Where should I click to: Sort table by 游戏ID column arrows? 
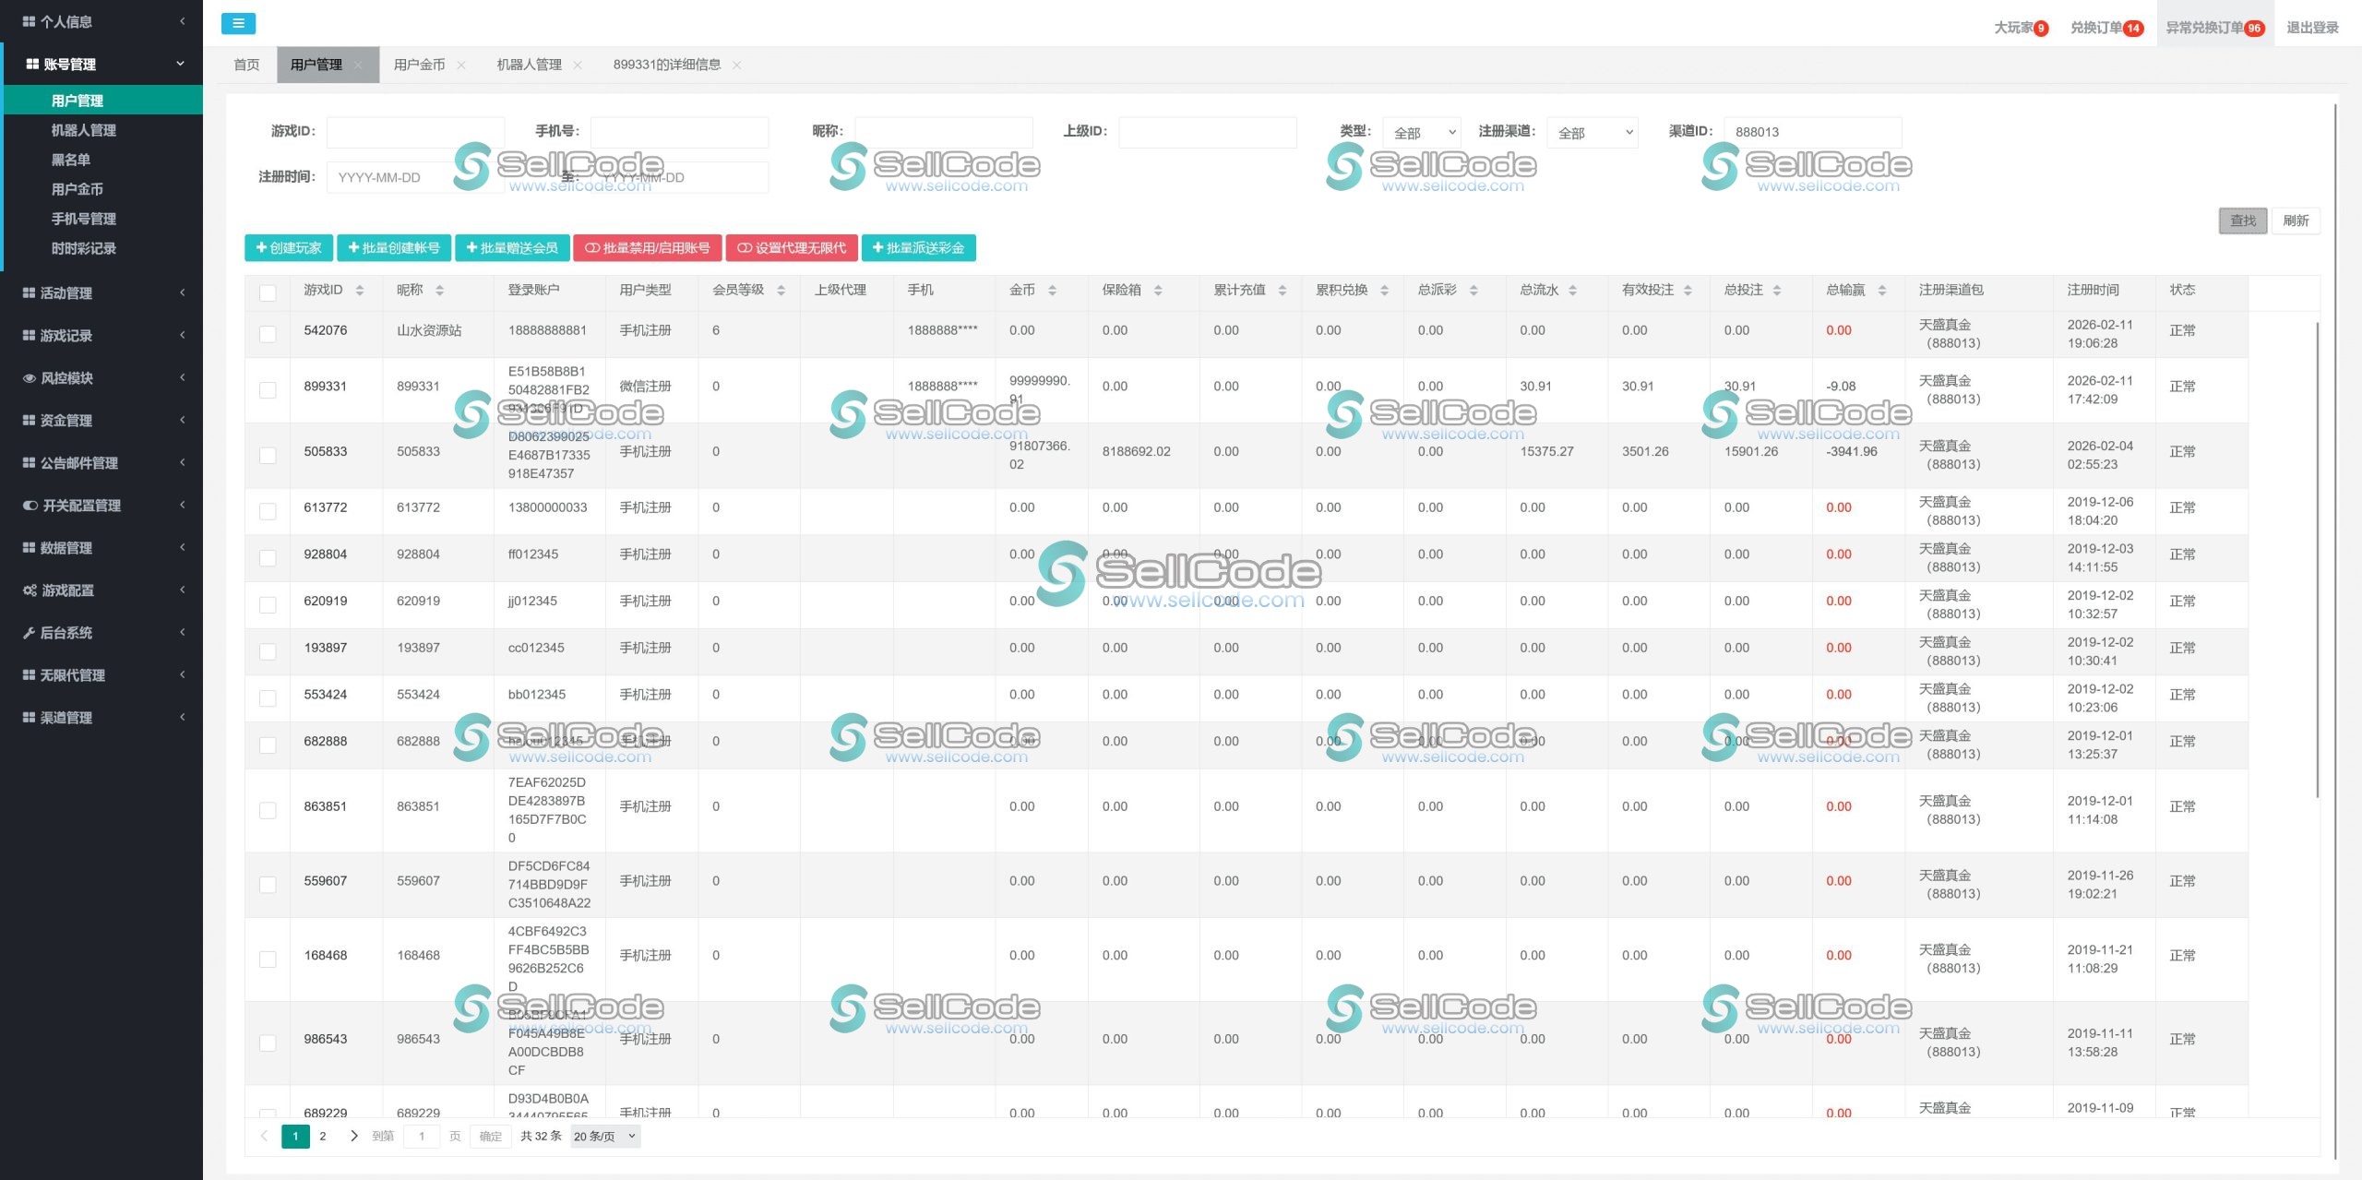pyautogui.click(x=360, y=291)
